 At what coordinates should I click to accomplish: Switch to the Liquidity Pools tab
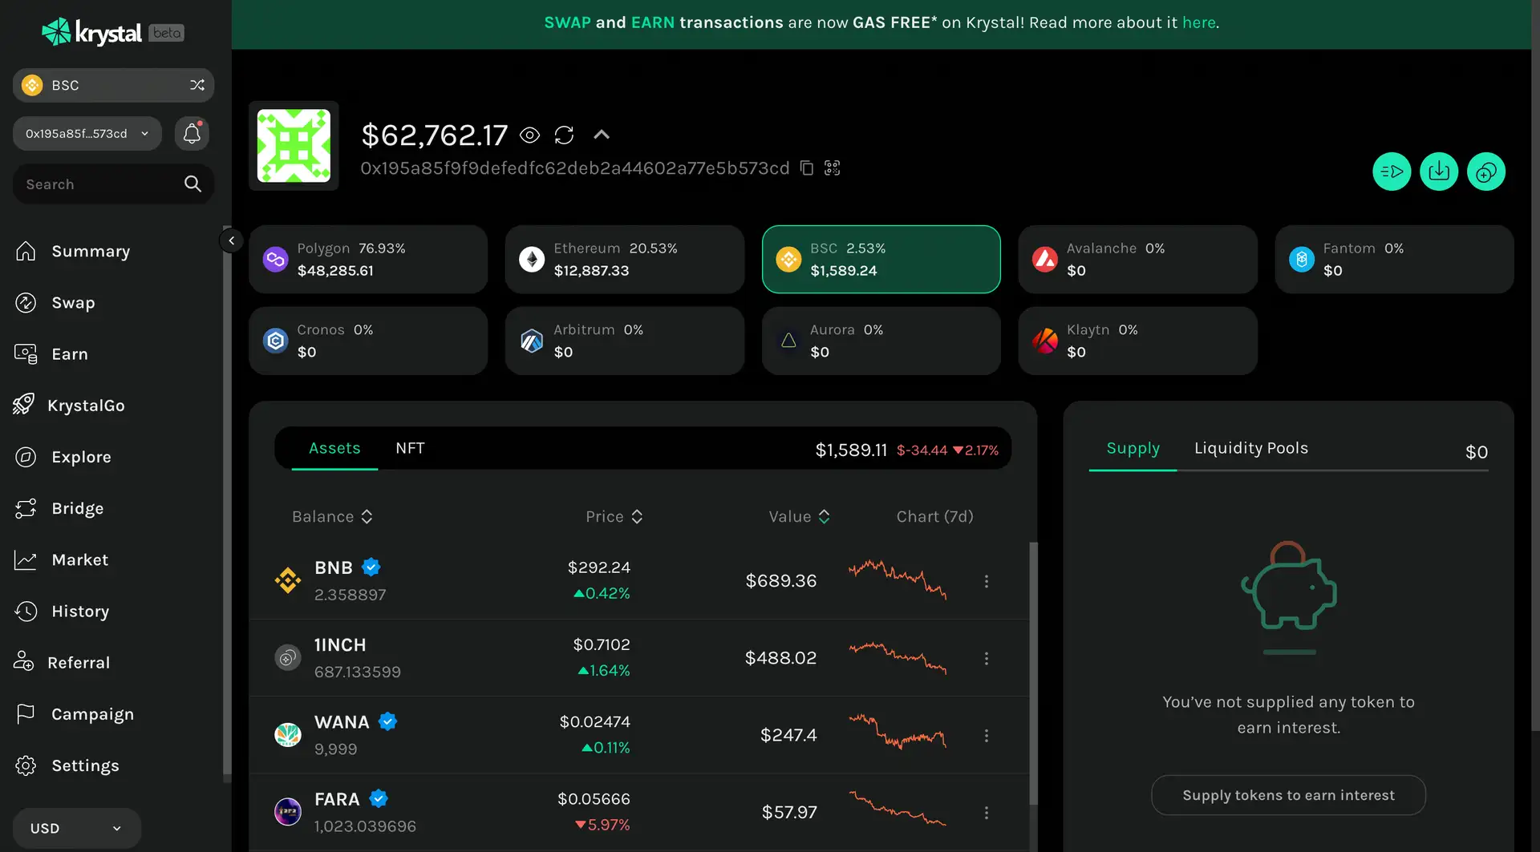(1250, 448)
